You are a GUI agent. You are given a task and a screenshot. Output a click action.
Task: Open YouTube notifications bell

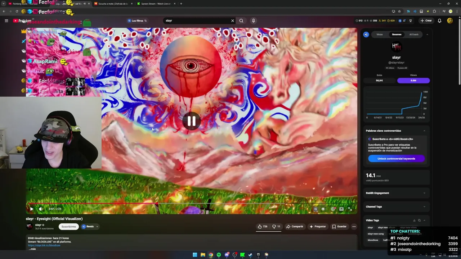coord(439,21)
